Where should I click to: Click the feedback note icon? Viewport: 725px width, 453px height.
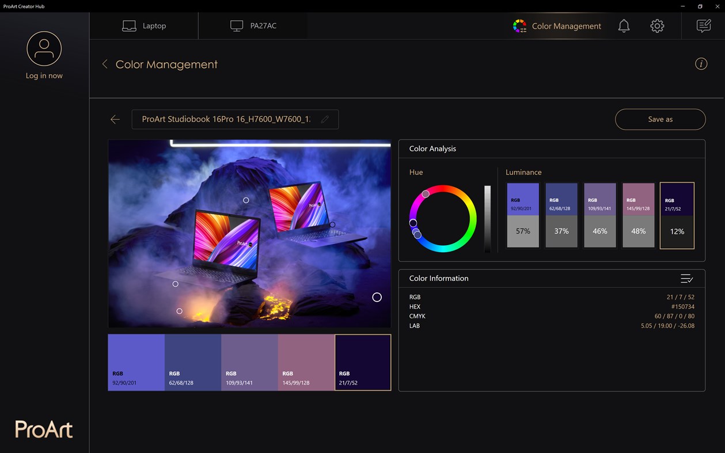(x=703, y=26)
